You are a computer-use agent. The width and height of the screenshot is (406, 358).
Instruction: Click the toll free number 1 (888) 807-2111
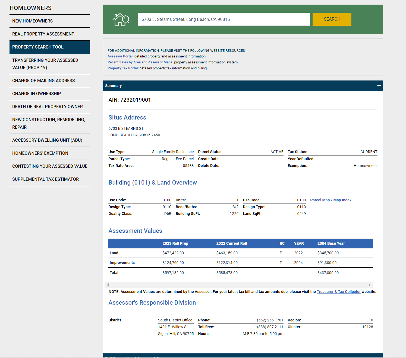pyautogui.click(x=268, y=327)
